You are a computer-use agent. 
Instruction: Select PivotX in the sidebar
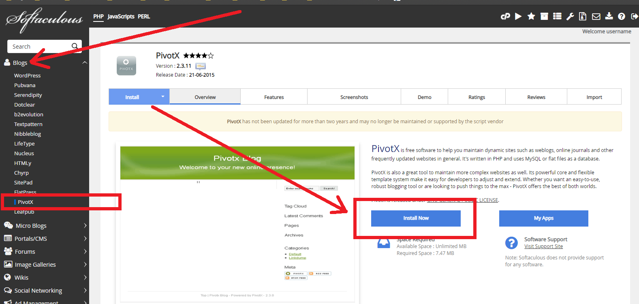(26, 202)
